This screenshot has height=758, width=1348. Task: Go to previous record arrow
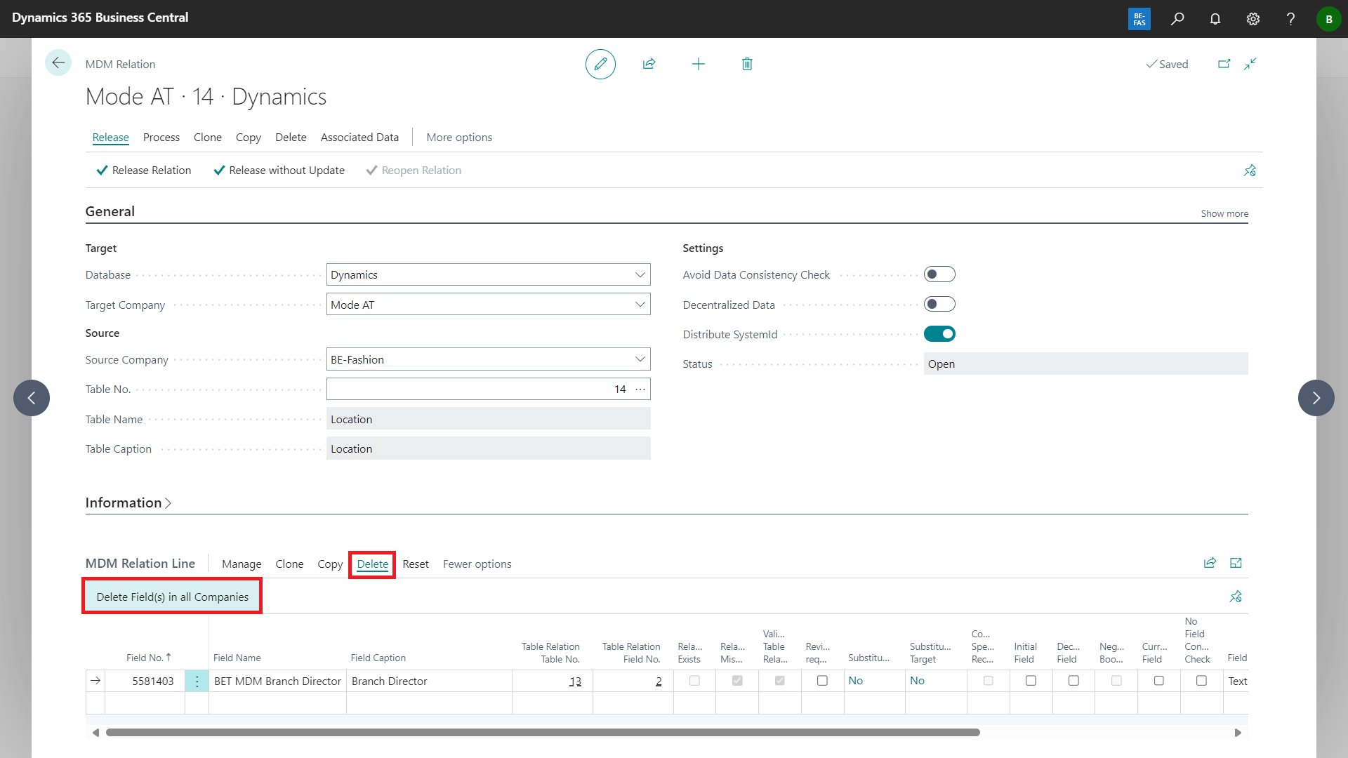tap(32, 398)
